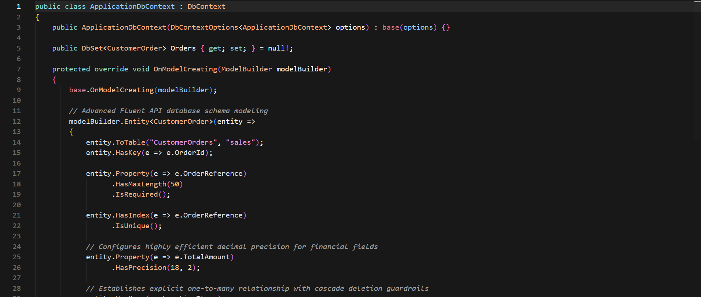Click the "HasMaxLength" method call
This screenshot has width=701, height=297.
coord(141,184)
